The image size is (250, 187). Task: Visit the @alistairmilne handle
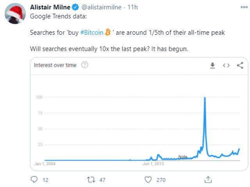coord(102,7)
